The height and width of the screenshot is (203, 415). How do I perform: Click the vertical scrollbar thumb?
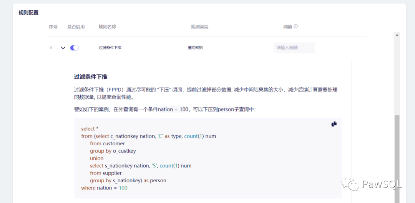point(397,159)
